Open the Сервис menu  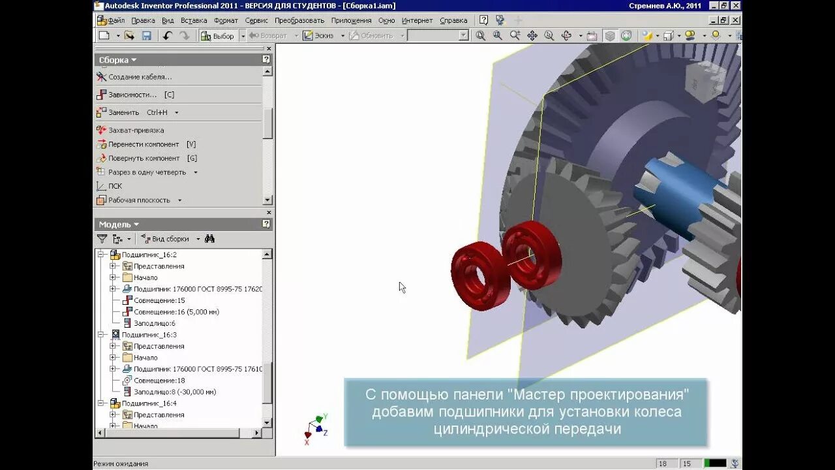pyautogui.click(x=256, y=20)
